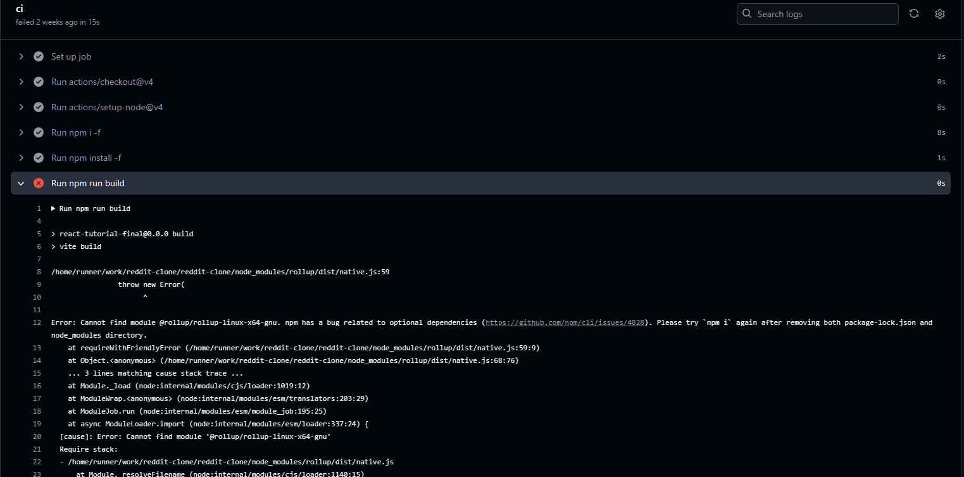Screen dimensions: 964x477
Task: Expand the Run npm run build log group triangle
Action: point(53,208)
